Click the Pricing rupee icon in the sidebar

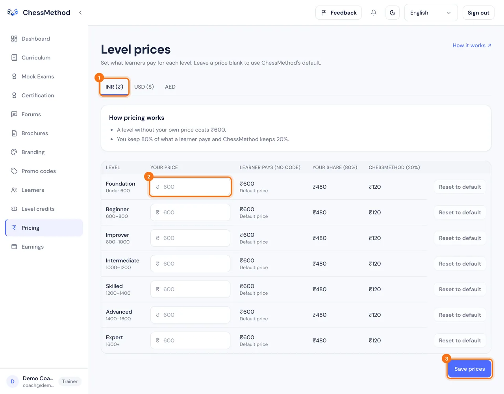[14, 228]
